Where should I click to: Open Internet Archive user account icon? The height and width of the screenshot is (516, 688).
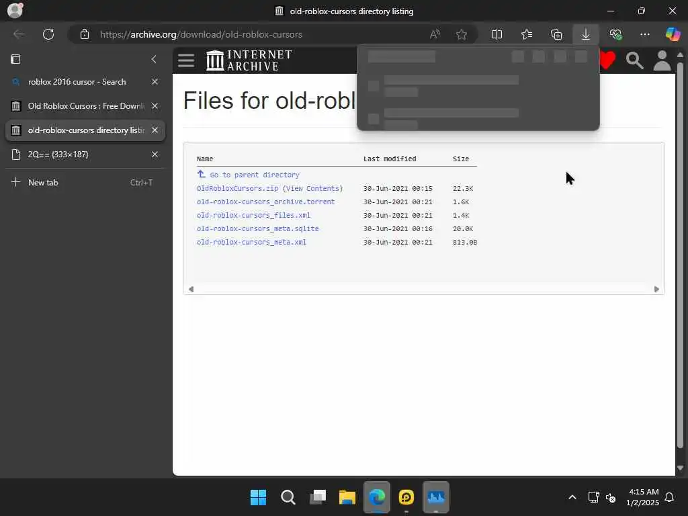tap(662, 60)
